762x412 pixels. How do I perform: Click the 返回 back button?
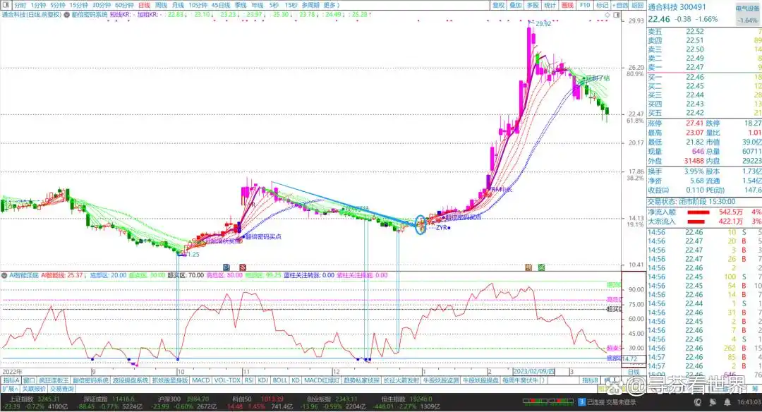coord(637,5)
